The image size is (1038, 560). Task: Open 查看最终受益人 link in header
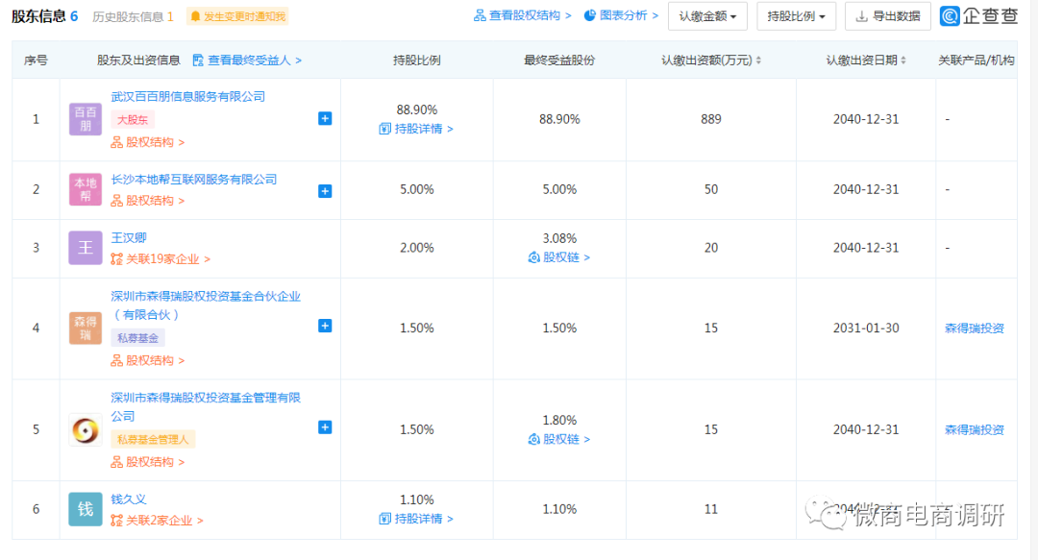coord(247,61)
